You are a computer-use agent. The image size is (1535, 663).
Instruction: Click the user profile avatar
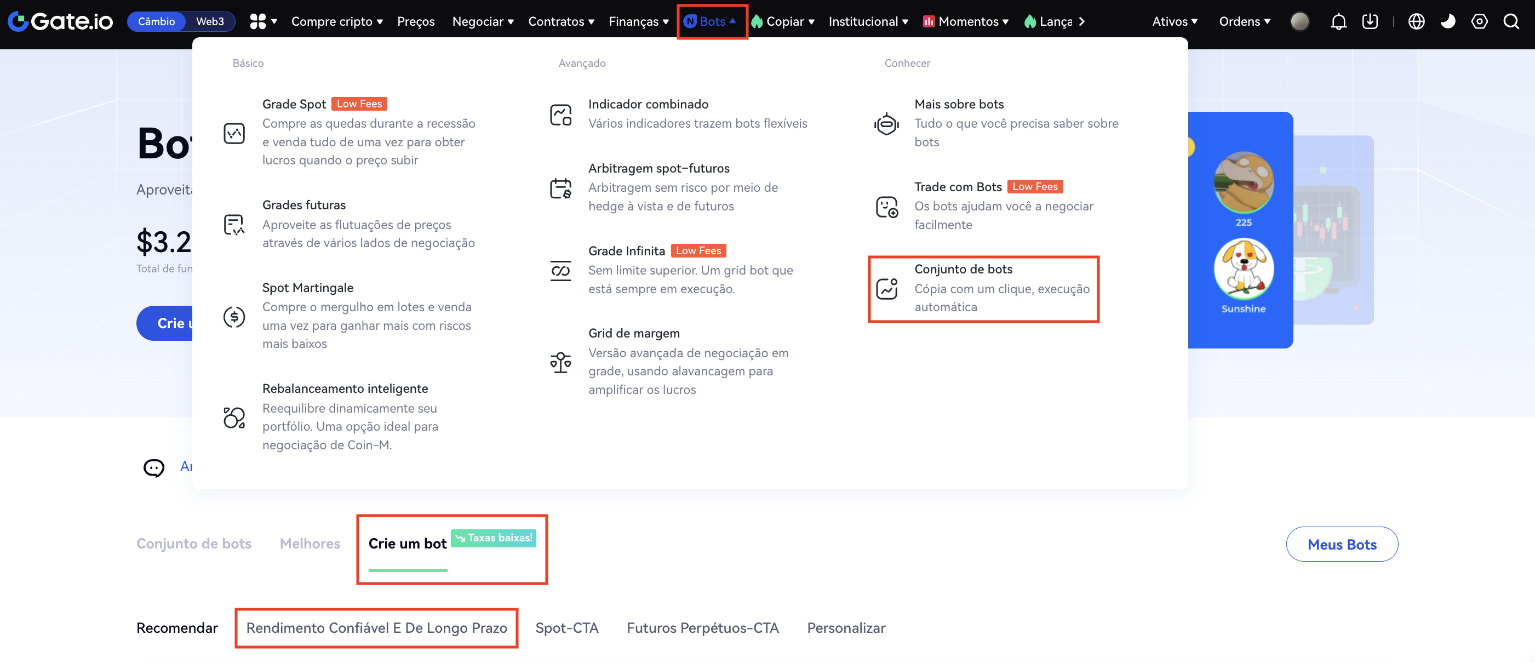[1299, 21]
